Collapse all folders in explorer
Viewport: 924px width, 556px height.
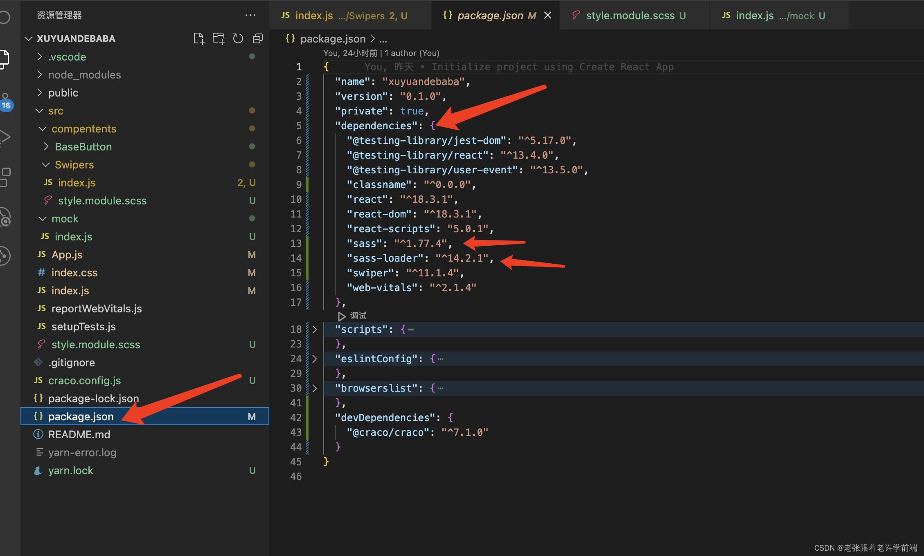[258, 38]
